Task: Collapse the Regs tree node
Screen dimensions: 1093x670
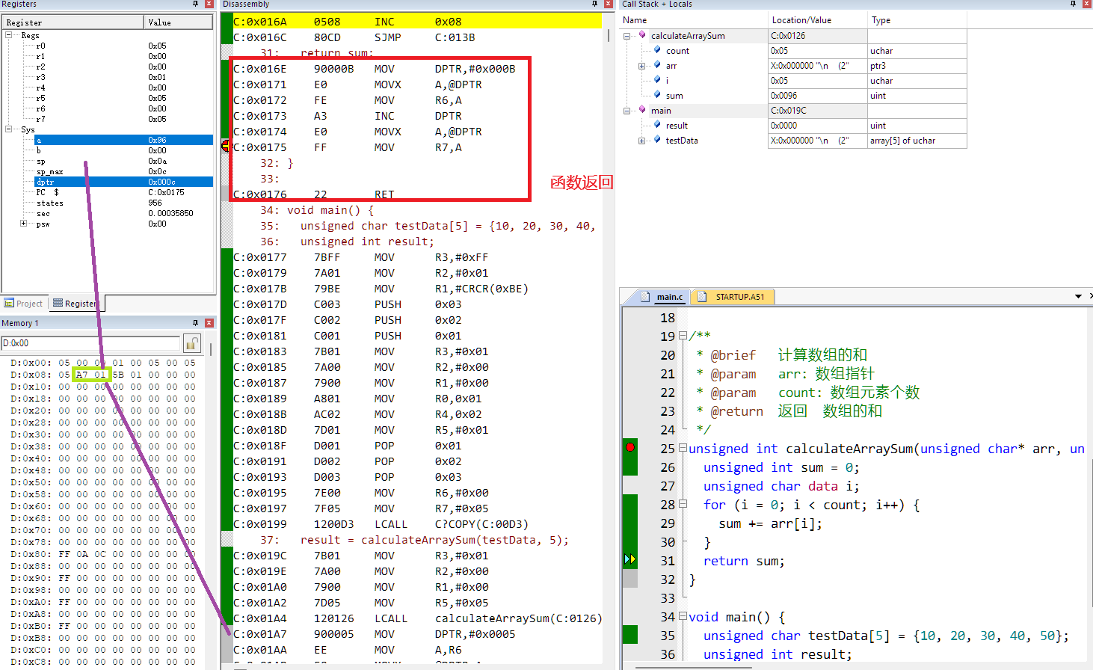Action: [x=9, y=35]
